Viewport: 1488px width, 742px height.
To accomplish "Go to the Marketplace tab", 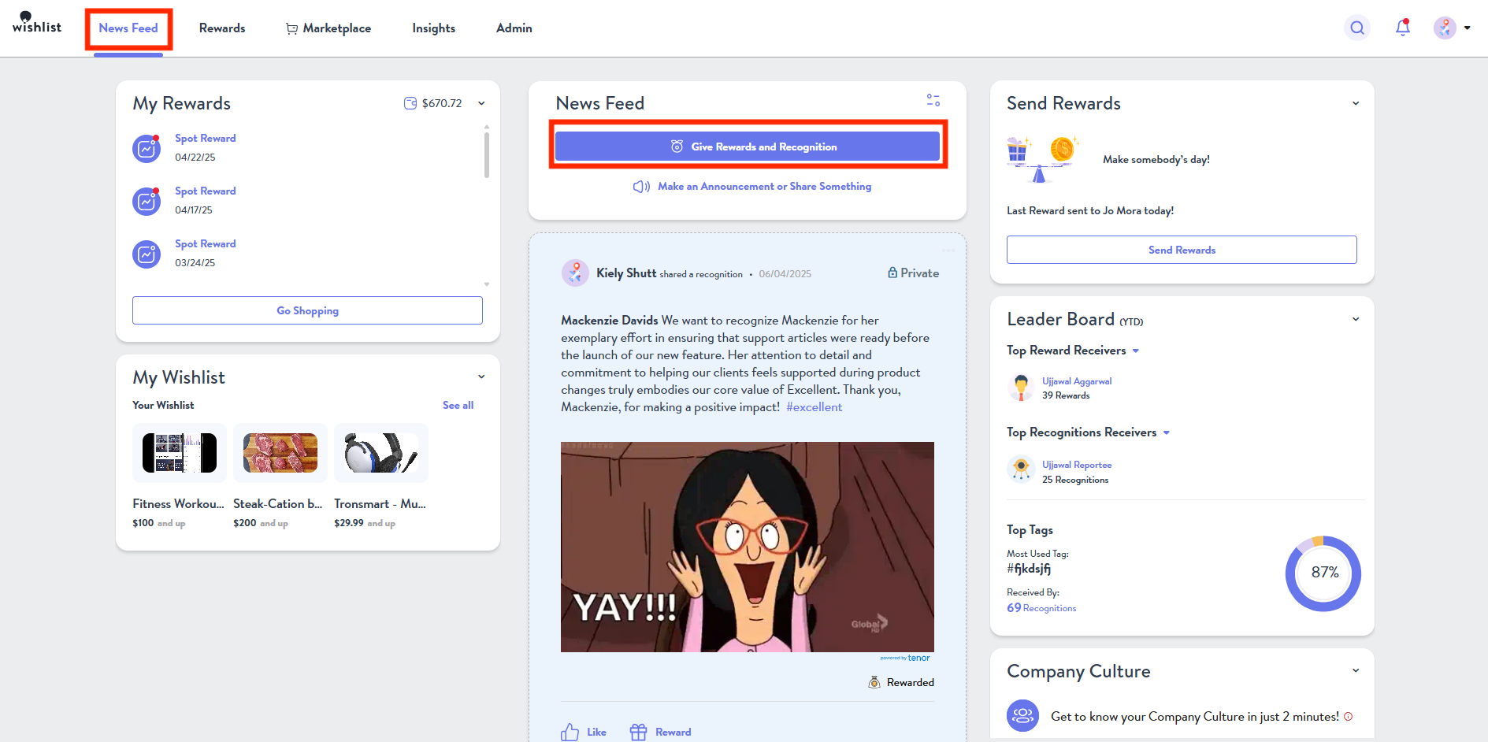I will pos(328,28).
